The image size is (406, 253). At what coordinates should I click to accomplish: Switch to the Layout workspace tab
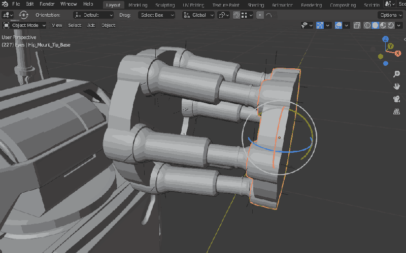pyautogui.click(x=113, y=5)
